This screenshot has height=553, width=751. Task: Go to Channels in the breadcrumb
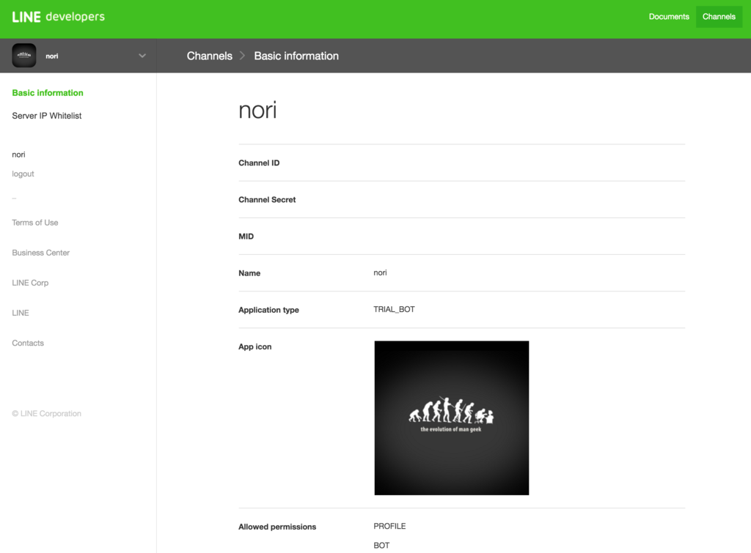point(209,56)
